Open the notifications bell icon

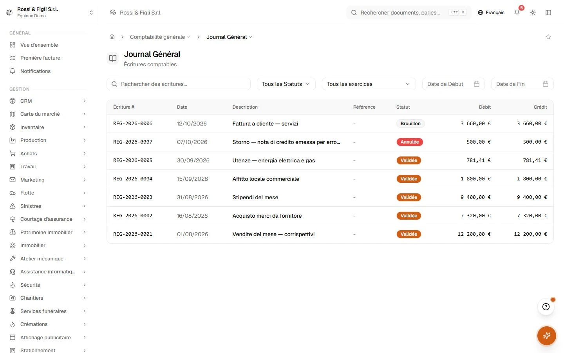coord(517,13)
